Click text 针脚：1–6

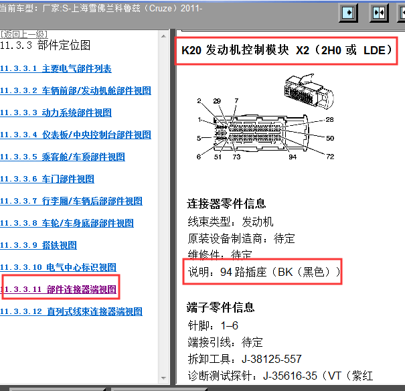pyautogui.click(x=213, y=325)
